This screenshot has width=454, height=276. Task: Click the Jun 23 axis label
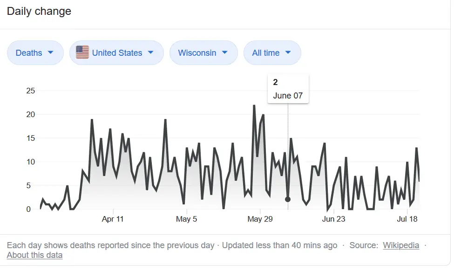pyautogui.click(x=334, y=219)
